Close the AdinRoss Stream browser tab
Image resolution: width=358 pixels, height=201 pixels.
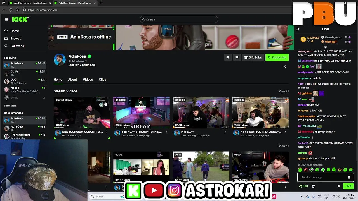pos(95,3)
